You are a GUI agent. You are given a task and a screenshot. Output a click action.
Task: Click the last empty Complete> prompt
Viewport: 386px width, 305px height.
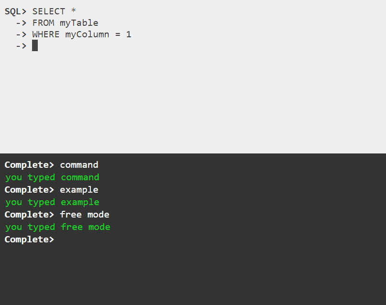click(30, 240)
